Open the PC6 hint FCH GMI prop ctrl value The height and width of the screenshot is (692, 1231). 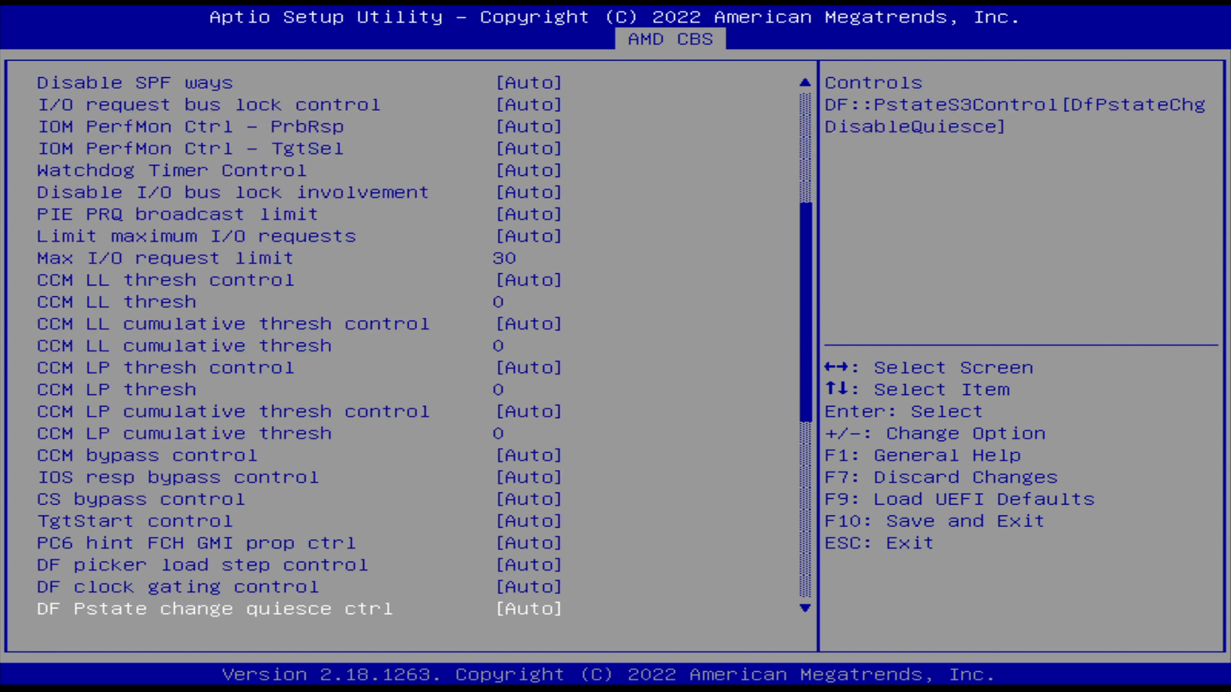(529, 543)
